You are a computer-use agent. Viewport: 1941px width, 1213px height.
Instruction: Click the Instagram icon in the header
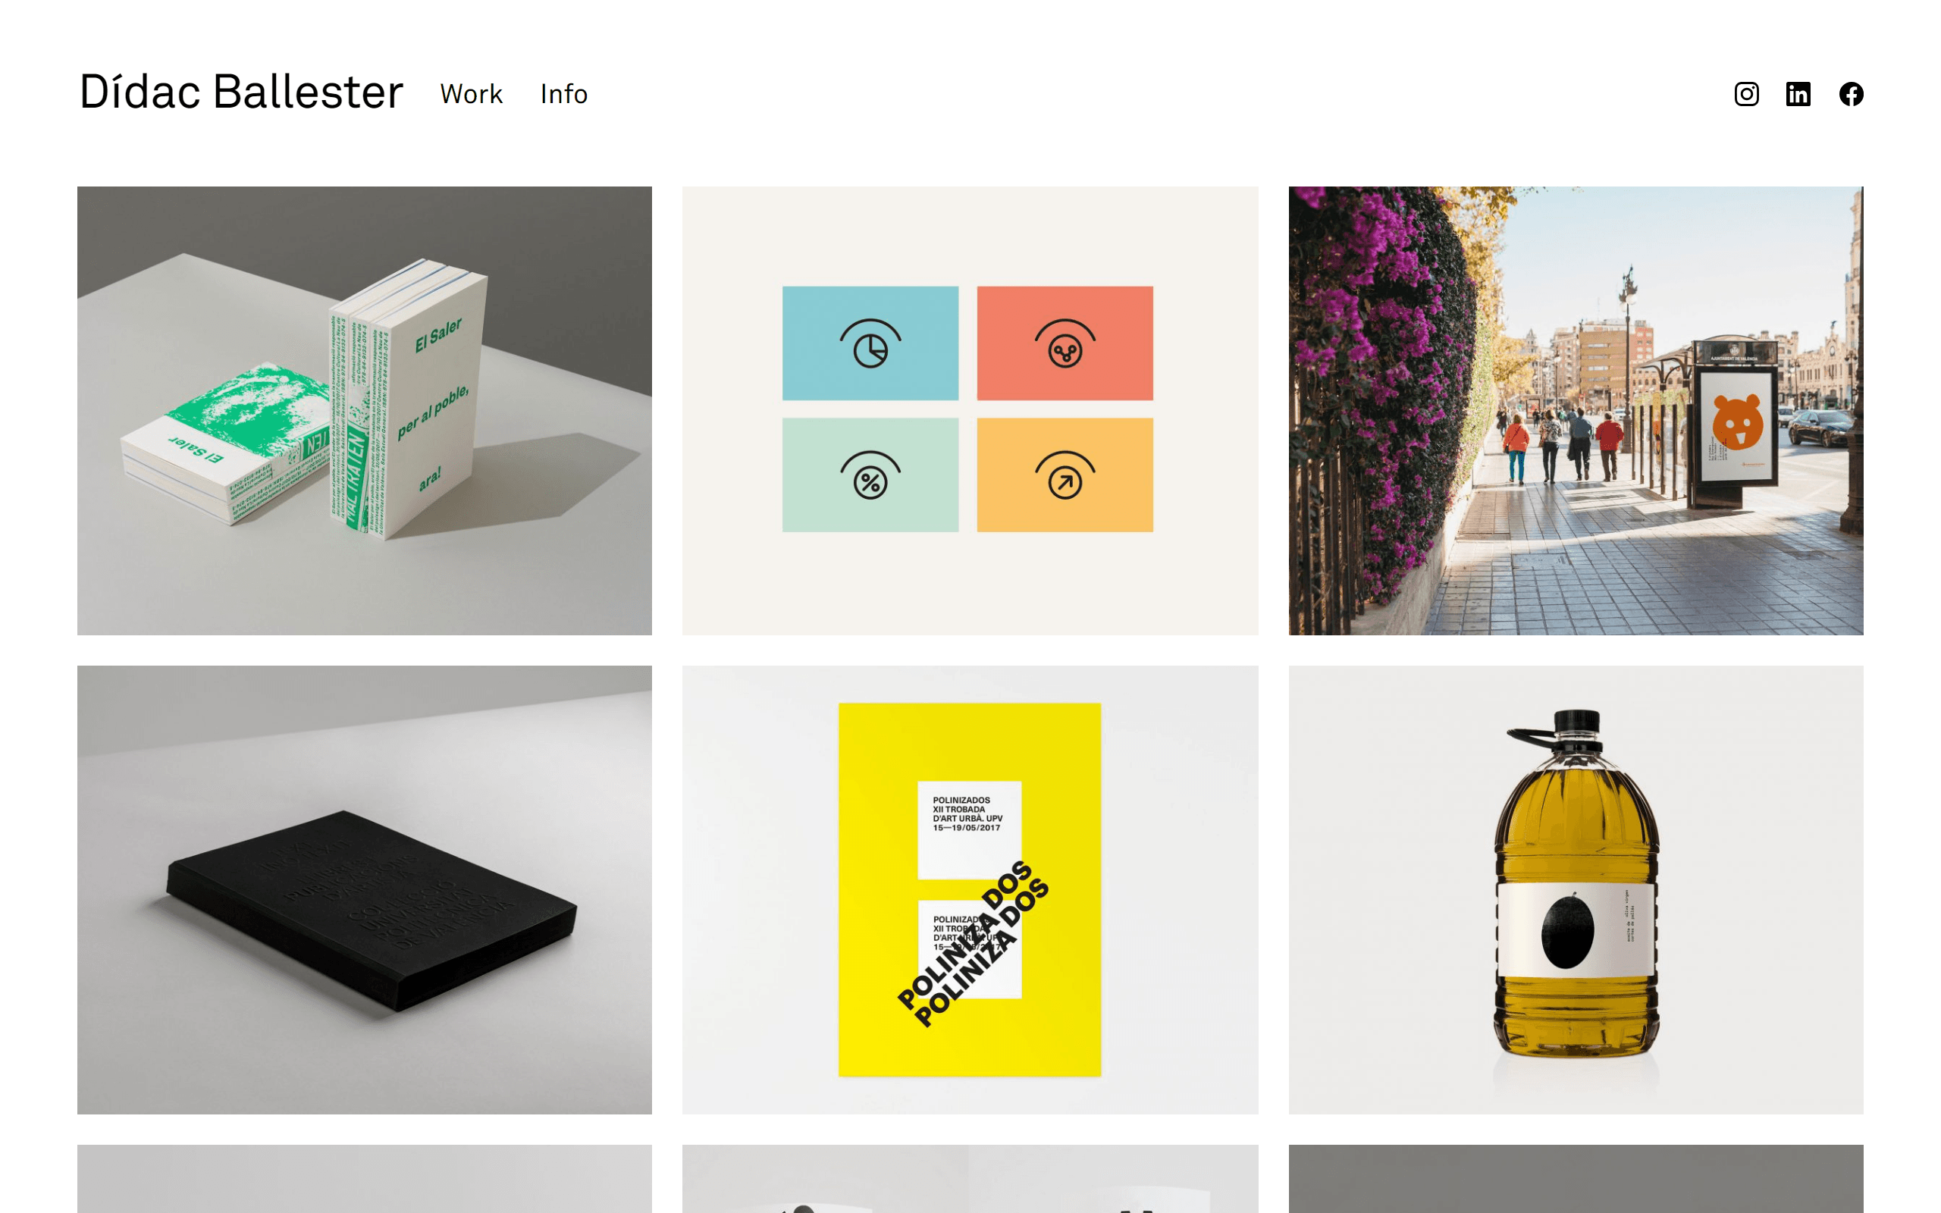pos(1747,94)
